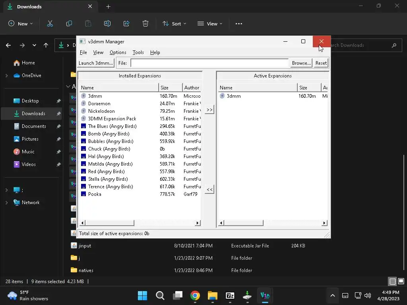The height and width of the screenshot is (305, 407).
Task: Click the Cut icon in File Explorer toolbar
Action: [x=50, y=23]
